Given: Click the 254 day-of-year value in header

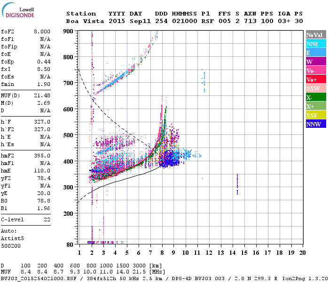Looking at the screenshot, I should (x=161, y=21).
